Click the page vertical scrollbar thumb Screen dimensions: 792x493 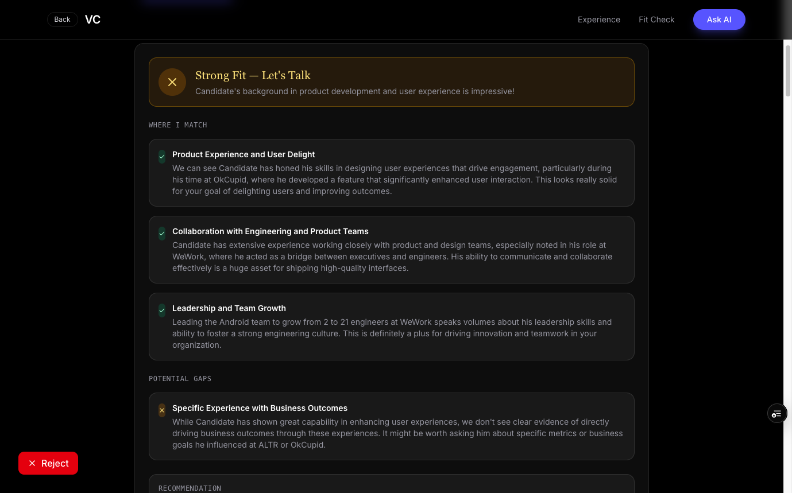pyautogui.click(x=788, y=70)
